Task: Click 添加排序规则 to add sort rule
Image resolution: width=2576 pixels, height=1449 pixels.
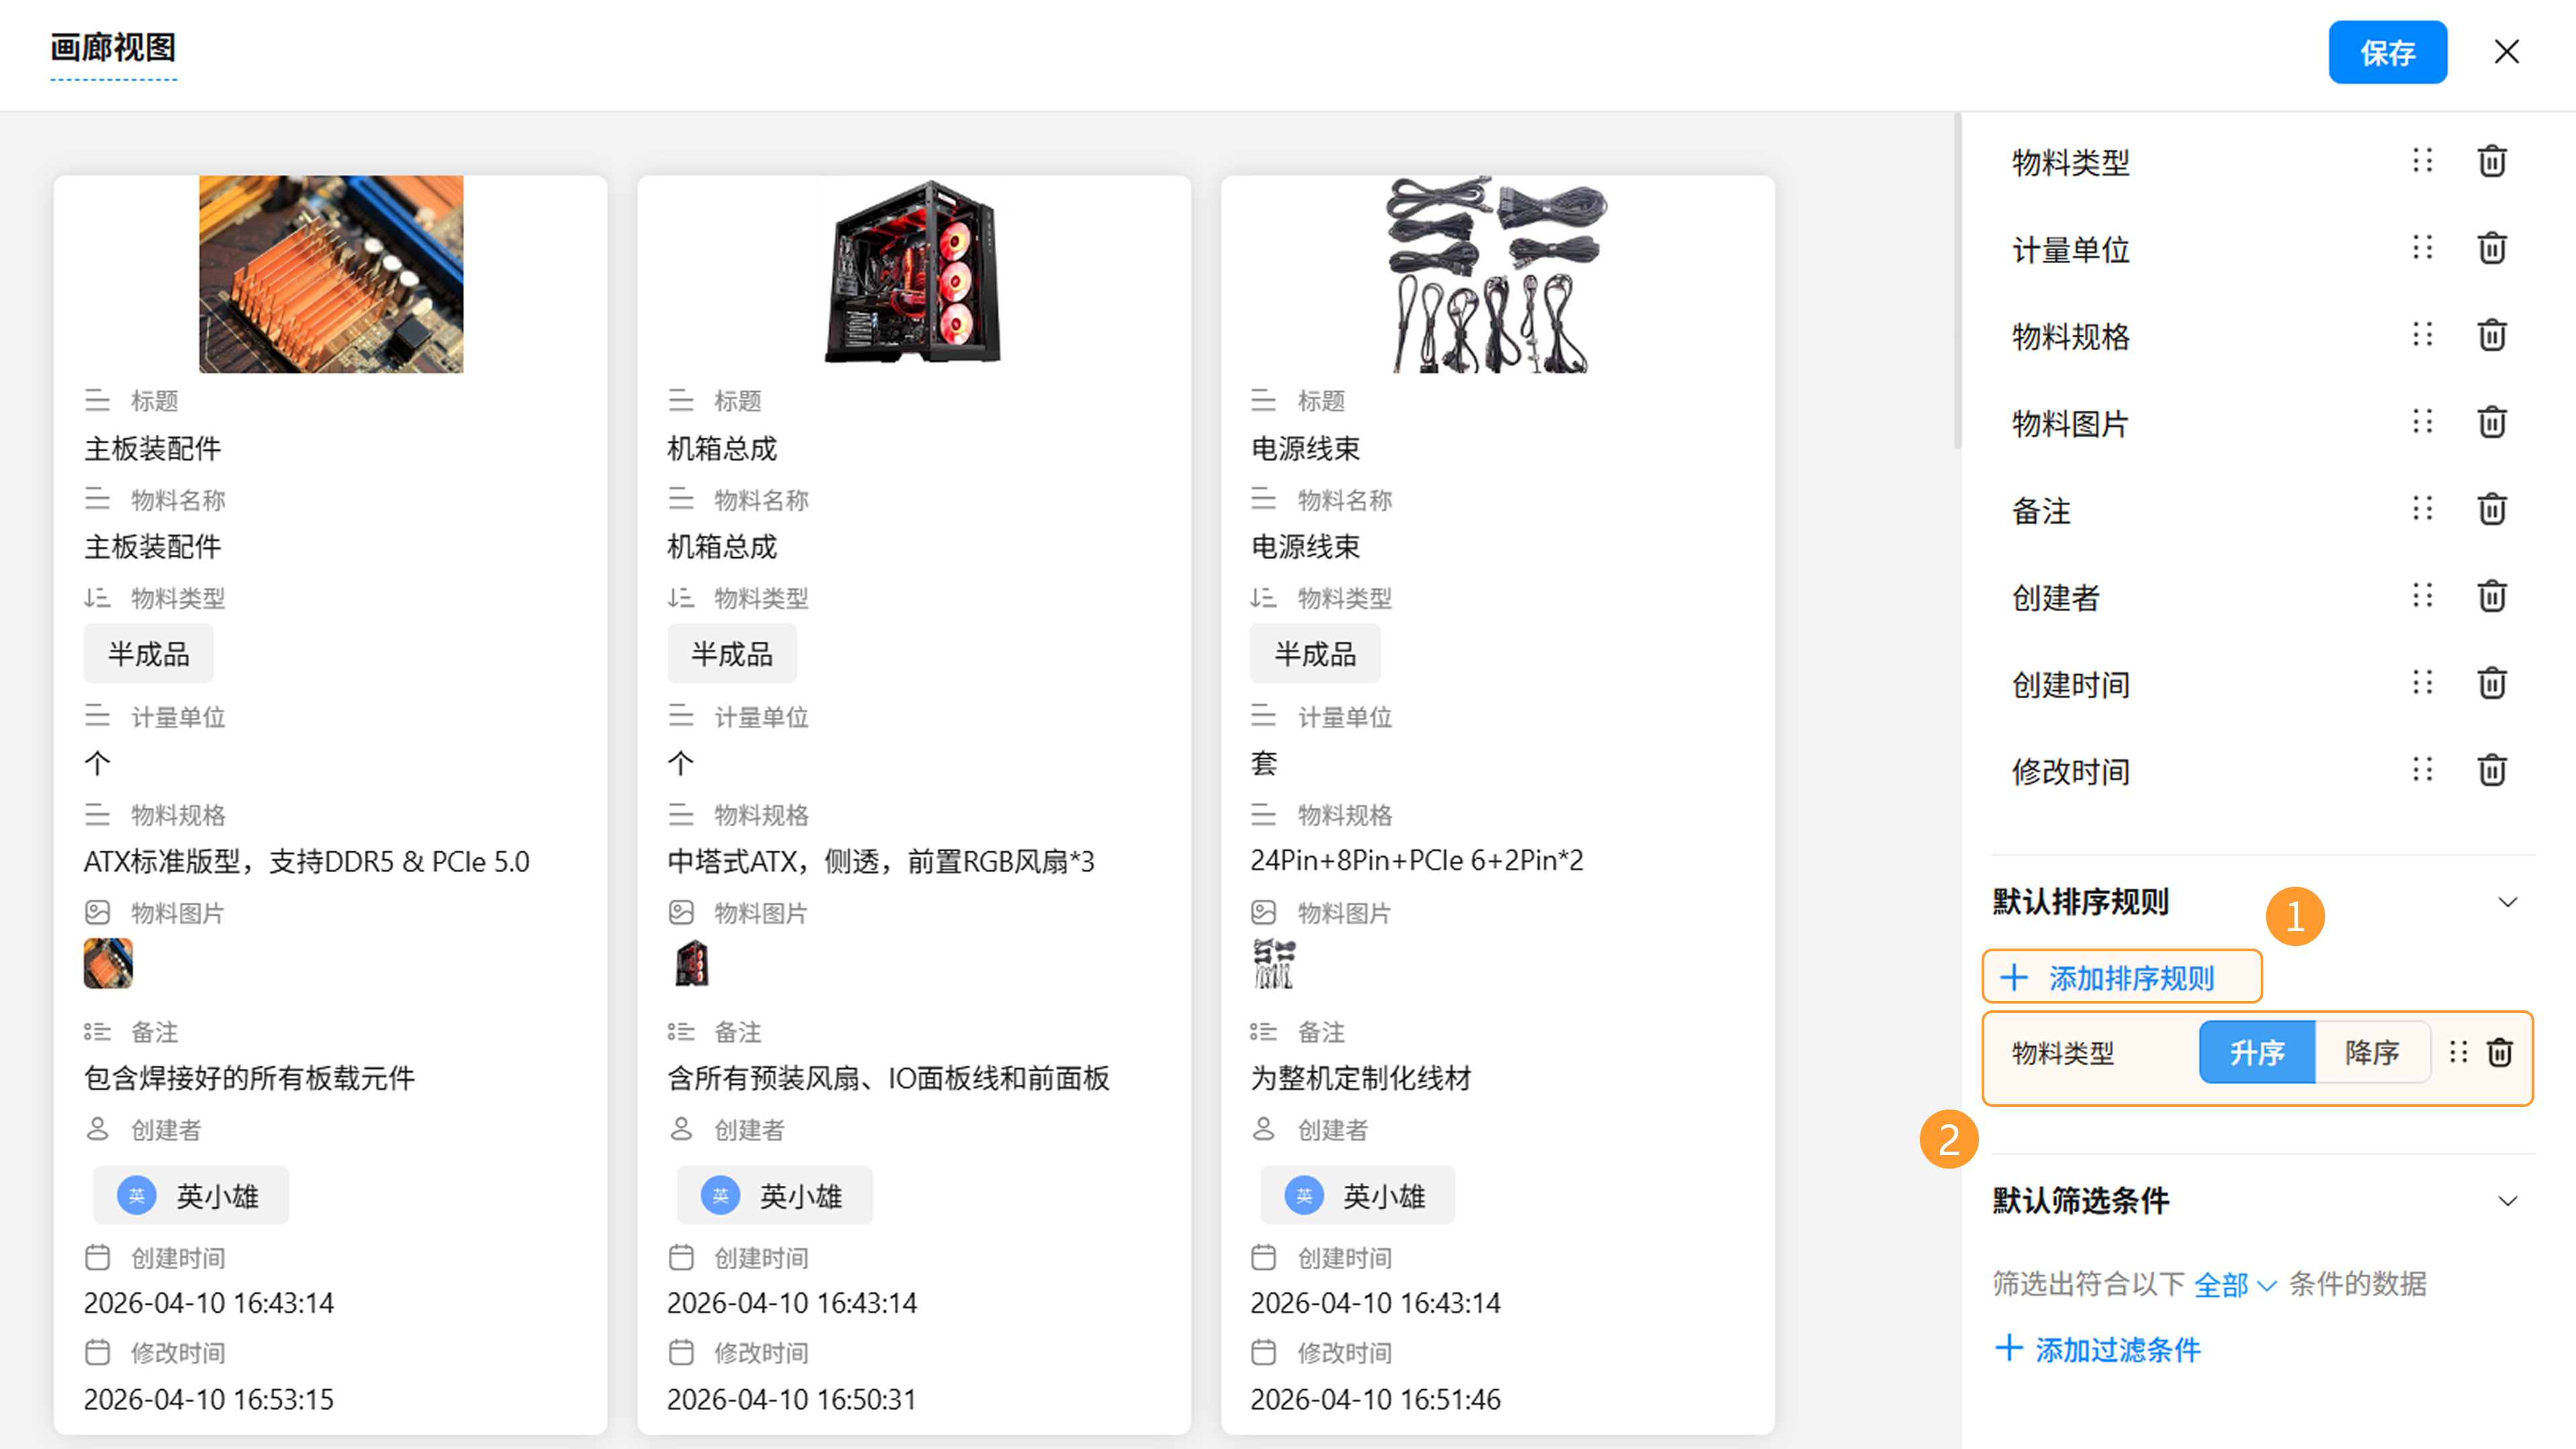Action: pyautogui.click(x=2121, y=977)
